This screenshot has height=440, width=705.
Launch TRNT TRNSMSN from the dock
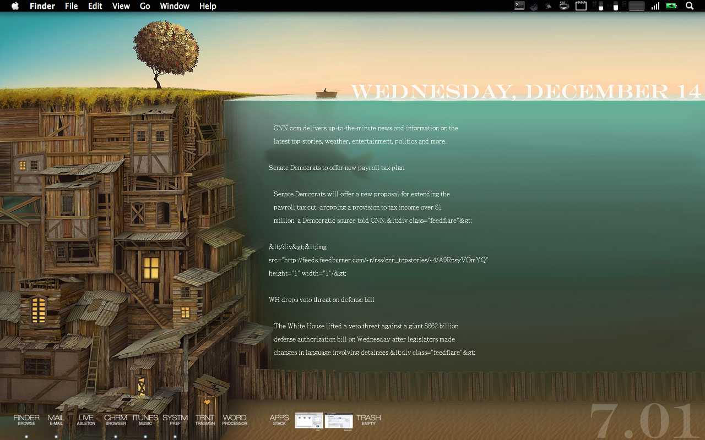pos(205,420)
